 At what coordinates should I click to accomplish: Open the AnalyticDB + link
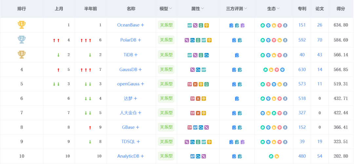click(131, 156)
